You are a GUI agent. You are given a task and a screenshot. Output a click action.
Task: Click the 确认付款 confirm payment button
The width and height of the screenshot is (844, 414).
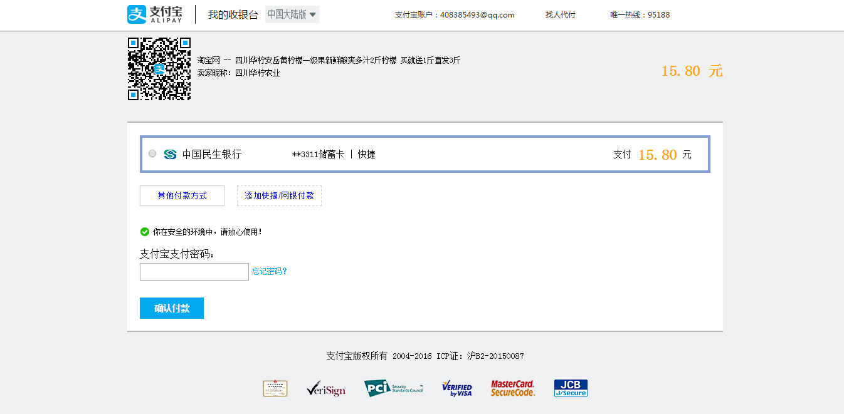pyautogui.click(x=172, y=308)
